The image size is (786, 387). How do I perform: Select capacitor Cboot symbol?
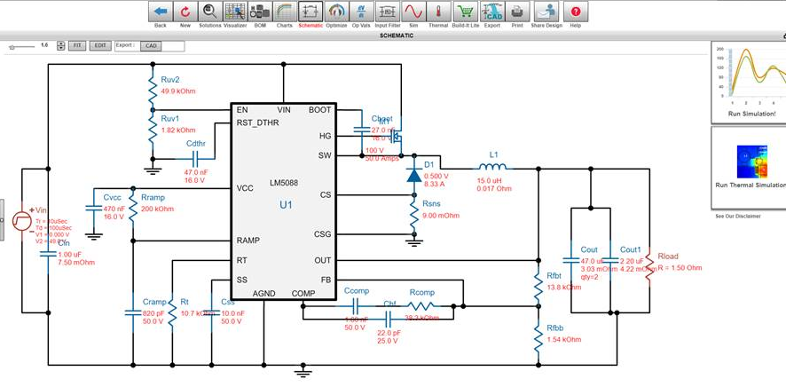pyautogui.click(x=362, y=130)
